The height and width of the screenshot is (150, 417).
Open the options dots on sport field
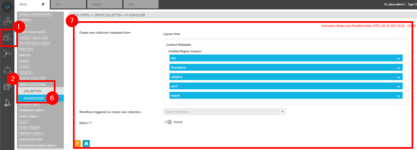(398, 86)
